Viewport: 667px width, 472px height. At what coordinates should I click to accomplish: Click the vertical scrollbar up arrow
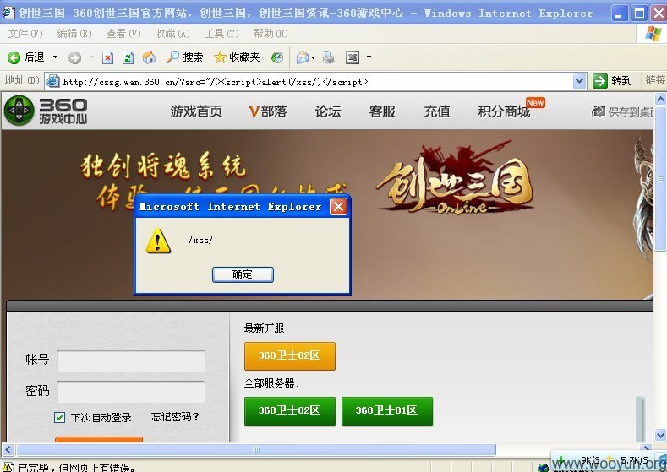click(660, 100)
